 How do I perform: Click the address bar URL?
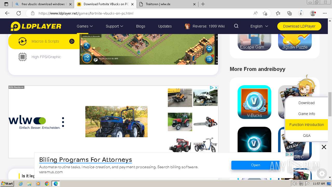pos(86,13)
